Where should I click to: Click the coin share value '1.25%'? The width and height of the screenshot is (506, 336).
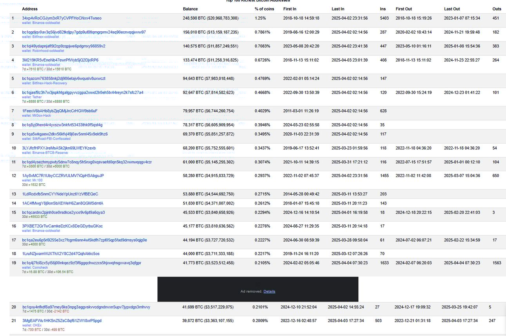260,18
